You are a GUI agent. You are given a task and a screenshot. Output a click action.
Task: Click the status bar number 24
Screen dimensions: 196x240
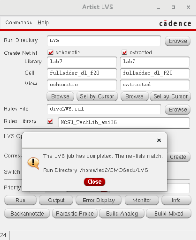click(x=3, y=235)
